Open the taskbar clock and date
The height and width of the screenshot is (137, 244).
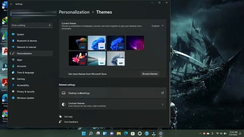coord(233,134)
